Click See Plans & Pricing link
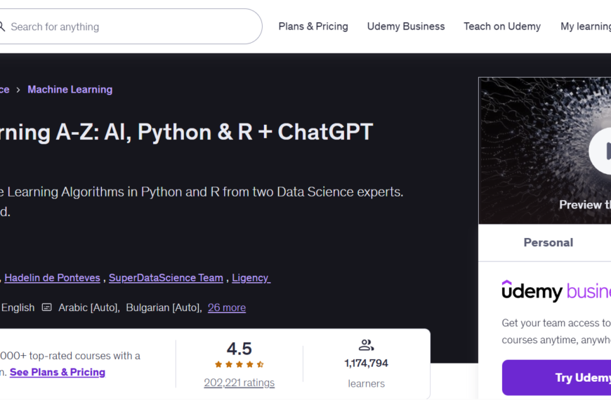 tap(58, 373)
